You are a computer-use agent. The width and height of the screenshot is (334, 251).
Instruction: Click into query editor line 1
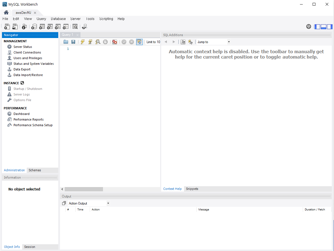115,49
